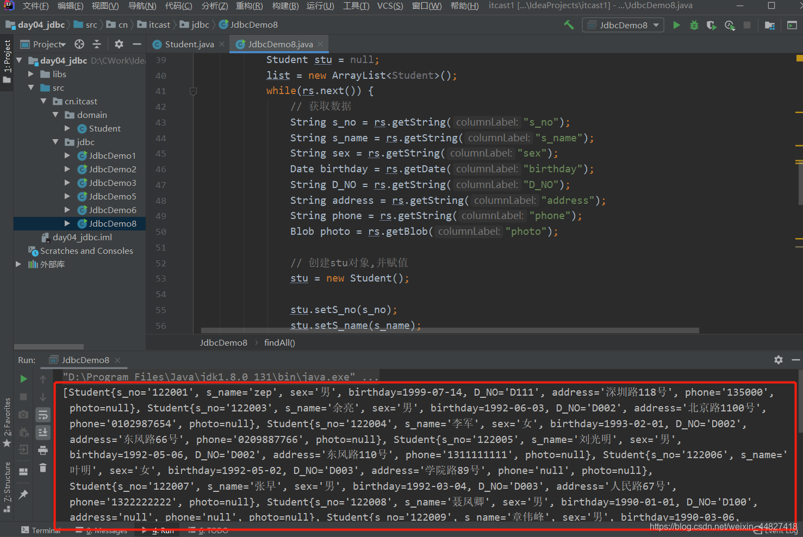Click the itcast breadcrumb in navigation bar
This screenshot has width=803, height=537.
[x=154, y=25]
